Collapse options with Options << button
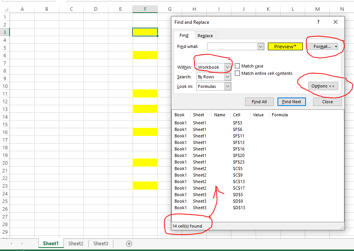This screenshot has height=251, width=354. (x=323, y=86)
